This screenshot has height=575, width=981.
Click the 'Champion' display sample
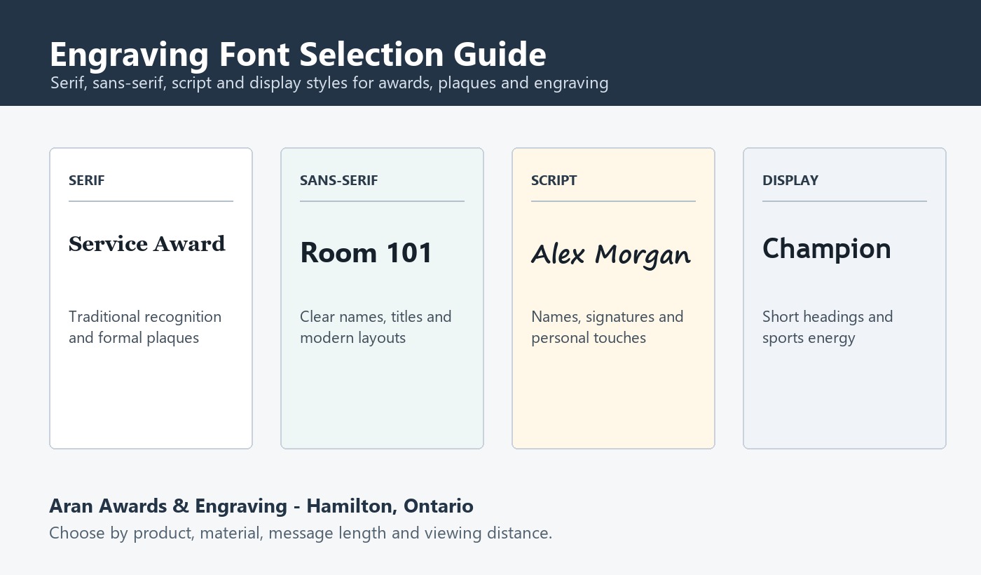click(x=827, y=249)
